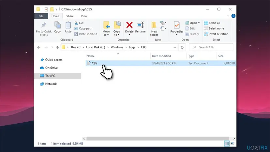Switch to the View ribbon tab
This screenshot has height=152, width=270.
[84, 16]
